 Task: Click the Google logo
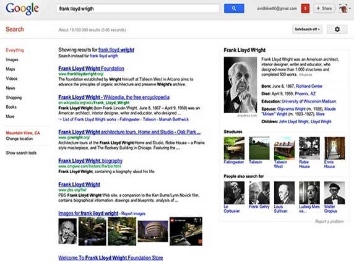[x=22, y=9]
